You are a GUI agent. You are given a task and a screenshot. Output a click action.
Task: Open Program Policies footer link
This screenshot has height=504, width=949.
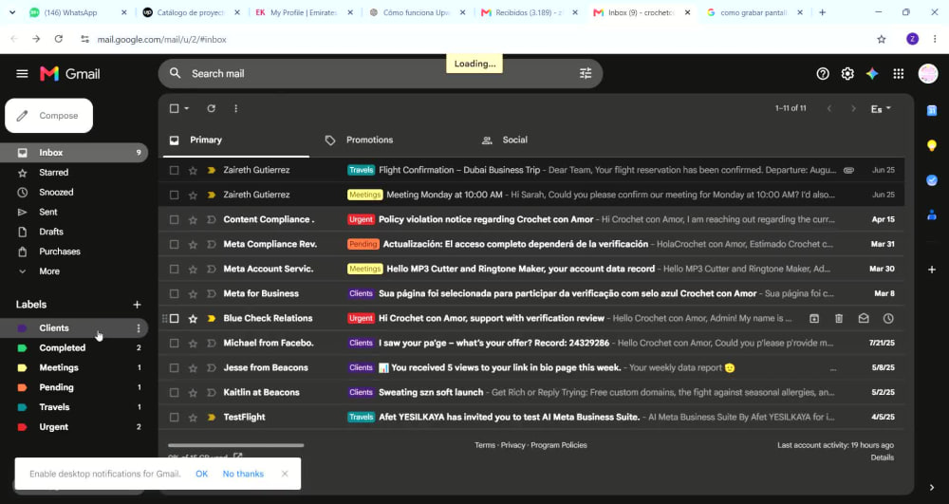[x=559, y=445]
